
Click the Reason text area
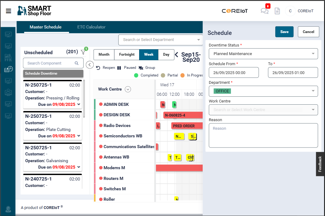[263, 136]
